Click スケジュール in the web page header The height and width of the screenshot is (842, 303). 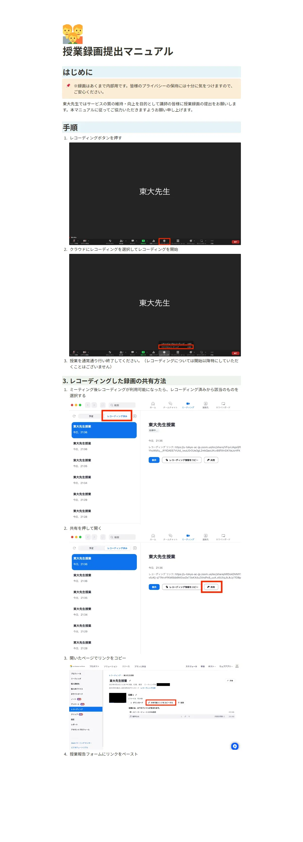click(191, 666)
